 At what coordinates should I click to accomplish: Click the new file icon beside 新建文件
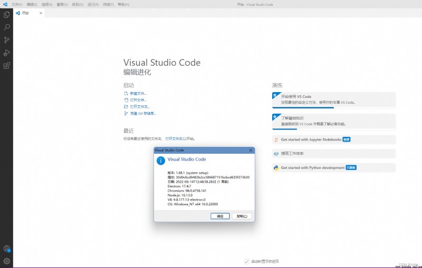coord(126,93)
